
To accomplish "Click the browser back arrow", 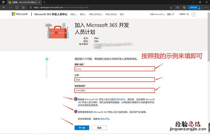I will (4, 8).
